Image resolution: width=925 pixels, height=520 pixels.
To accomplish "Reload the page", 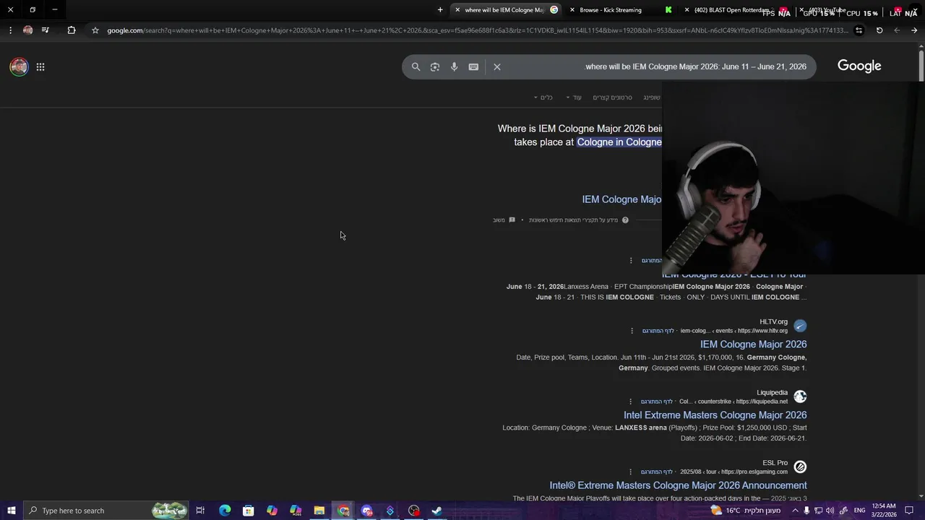I will (x=879, y=30).
